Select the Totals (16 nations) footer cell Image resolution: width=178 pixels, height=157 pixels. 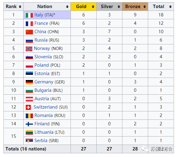pos(37,149)
